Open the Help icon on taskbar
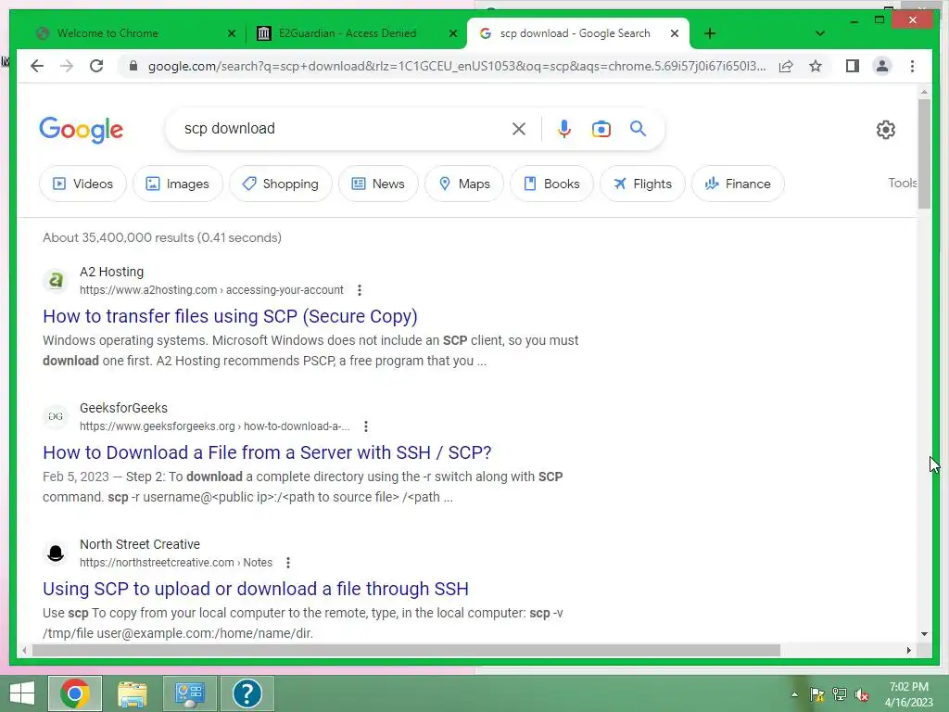This screenshot has height=712, width=949. click(247, 693)
